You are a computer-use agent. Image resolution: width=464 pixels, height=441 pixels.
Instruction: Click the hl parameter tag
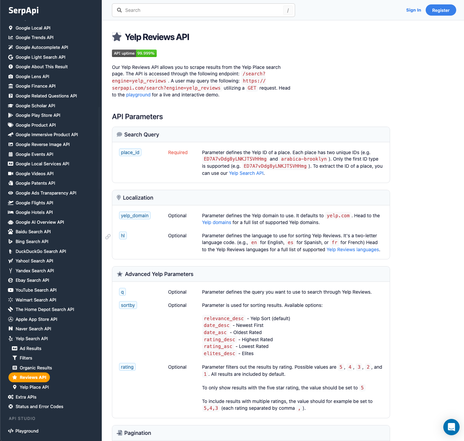coord(123,236)
